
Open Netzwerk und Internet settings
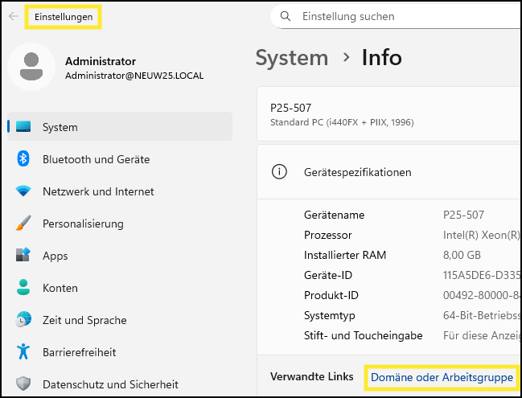120,191
